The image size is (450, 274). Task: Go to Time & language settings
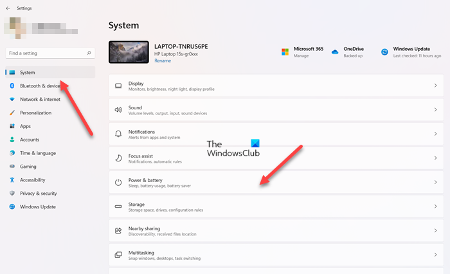(x=37, y=153)
